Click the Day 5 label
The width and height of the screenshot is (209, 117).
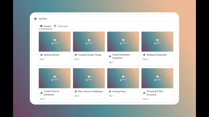coord(43,99)
